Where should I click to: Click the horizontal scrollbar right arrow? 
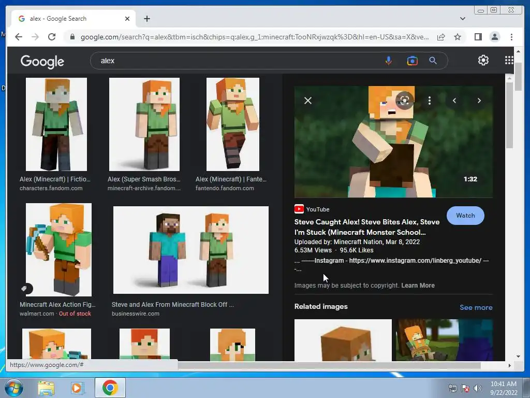(x=509, y=365)
